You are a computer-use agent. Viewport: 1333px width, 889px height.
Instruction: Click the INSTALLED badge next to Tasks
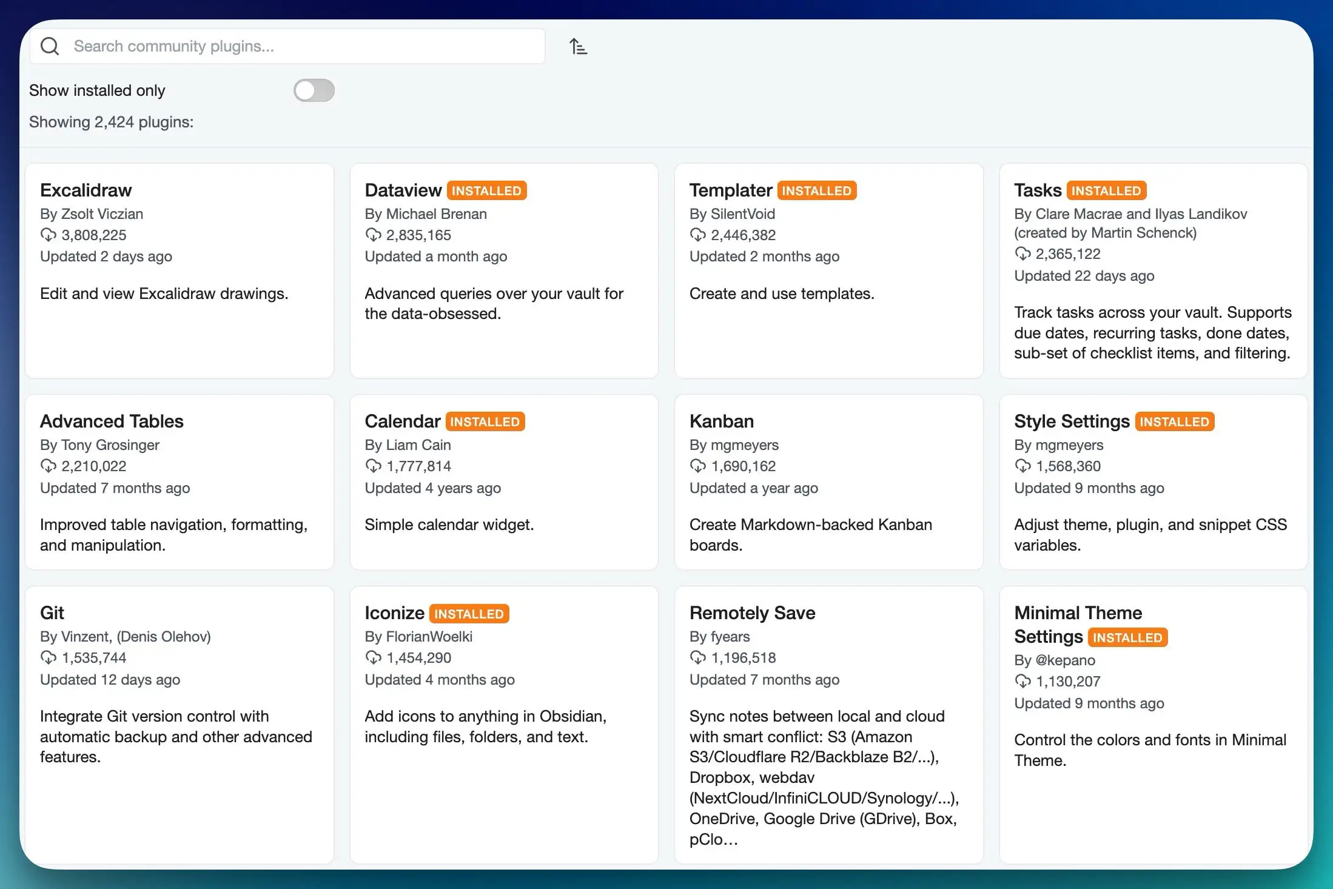pyautogui.click(x=1106, y=190)
